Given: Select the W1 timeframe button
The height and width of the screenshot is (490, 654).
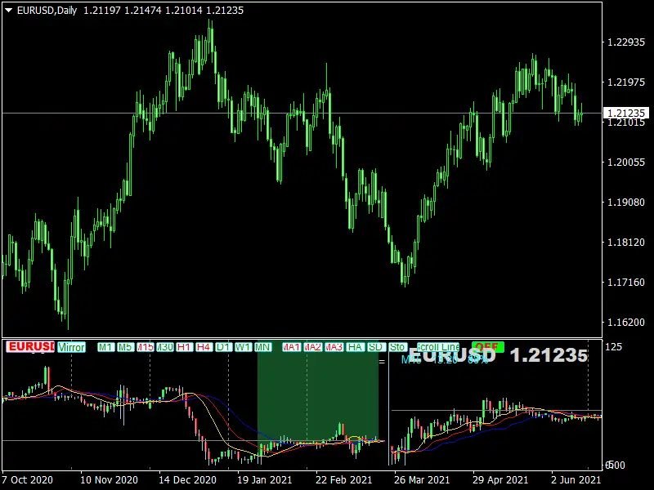Looking at the screenshot, I should click(243, 347).
